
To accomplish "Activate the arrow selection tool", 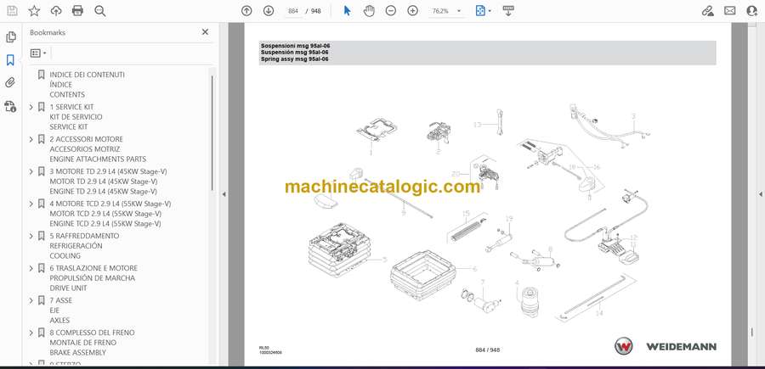I will pos(347,11).
